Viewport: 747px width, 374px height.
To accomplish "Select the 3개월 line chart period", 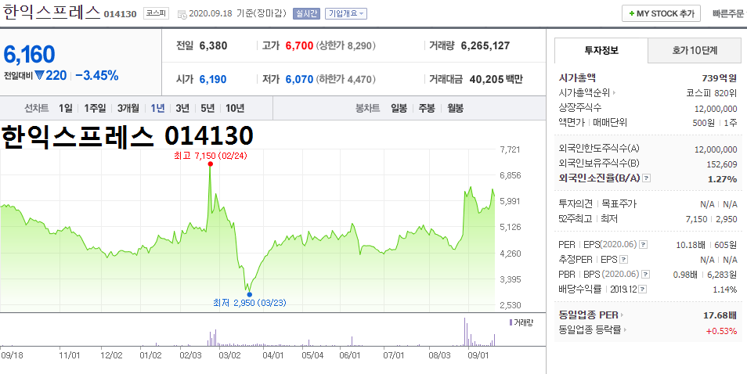I will click(128, 109).
